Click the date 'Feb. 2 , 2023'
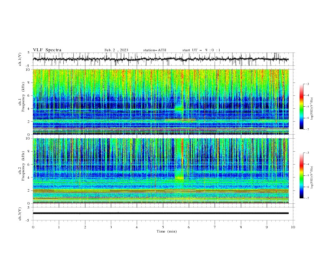Screen dimensions: 330x255 [x=116, y=50]
